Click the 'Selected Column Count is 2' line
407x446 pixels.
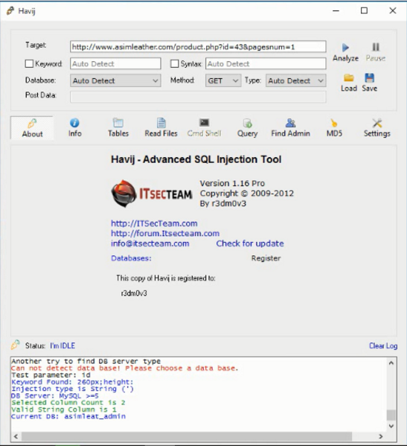pos(68,403)
